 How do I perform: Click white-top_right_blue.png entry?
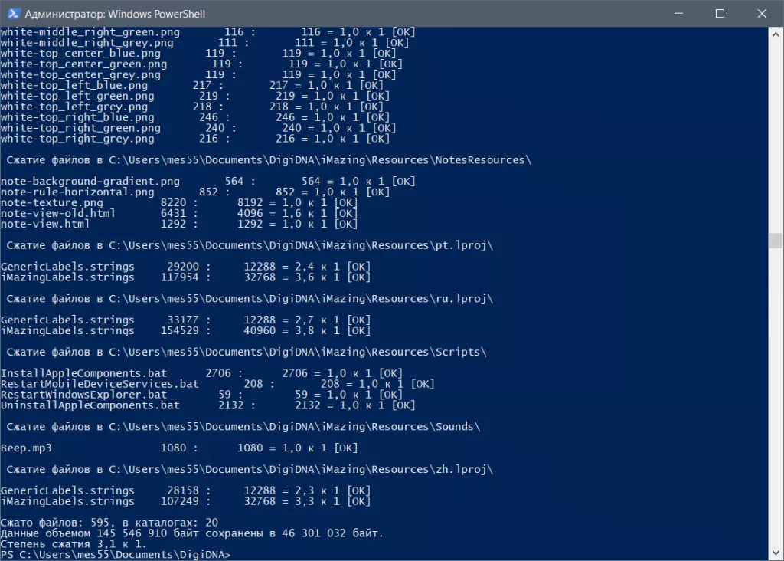pos(195,117)
